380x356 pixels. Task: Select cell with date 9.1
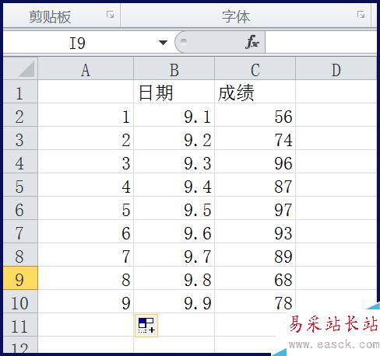tap(174, 115)
